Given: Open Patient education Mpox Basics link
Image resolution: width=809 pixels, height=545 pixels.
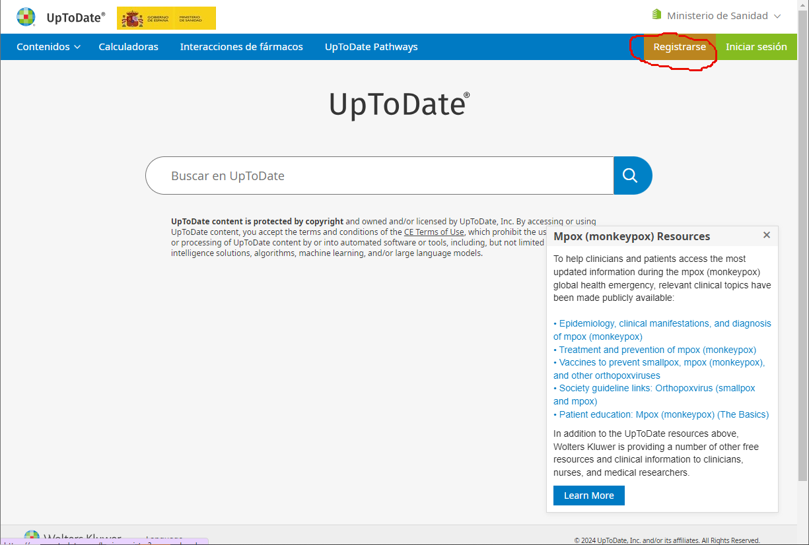Looking at the screenshot, I should click(x=664, y=414).
